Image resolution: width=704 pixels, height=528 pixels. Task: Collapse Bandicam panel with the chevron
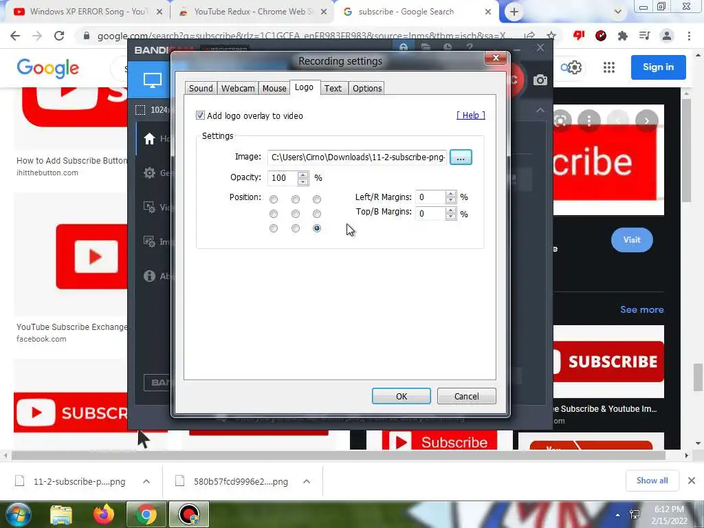tap(540, 110)
